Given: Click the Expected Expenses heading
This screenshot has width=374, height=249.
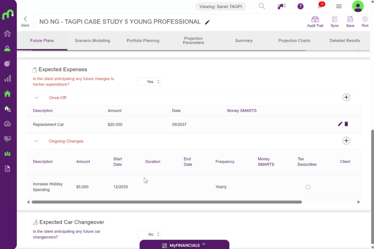Looking at the screenshot, I should pos(63,69).
